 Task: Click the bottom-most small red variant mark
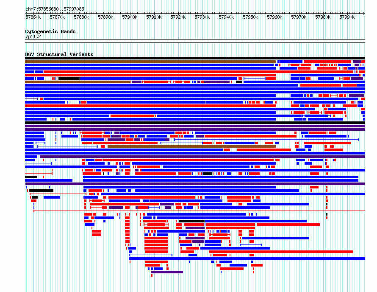152,275
